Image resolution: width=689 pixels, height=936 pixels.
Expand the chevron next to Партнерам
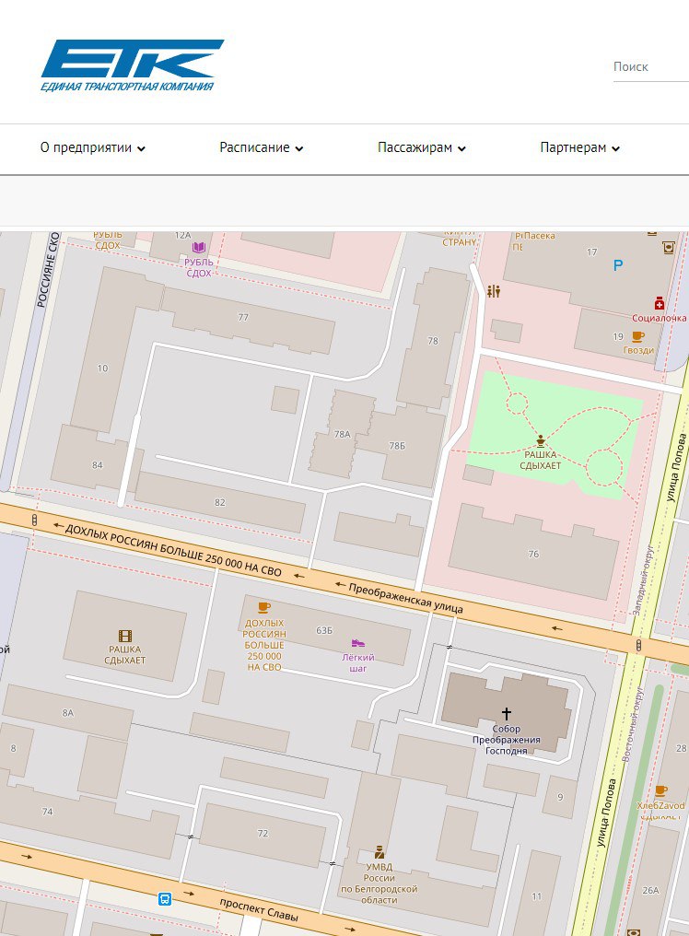click(x=615, y=148)
